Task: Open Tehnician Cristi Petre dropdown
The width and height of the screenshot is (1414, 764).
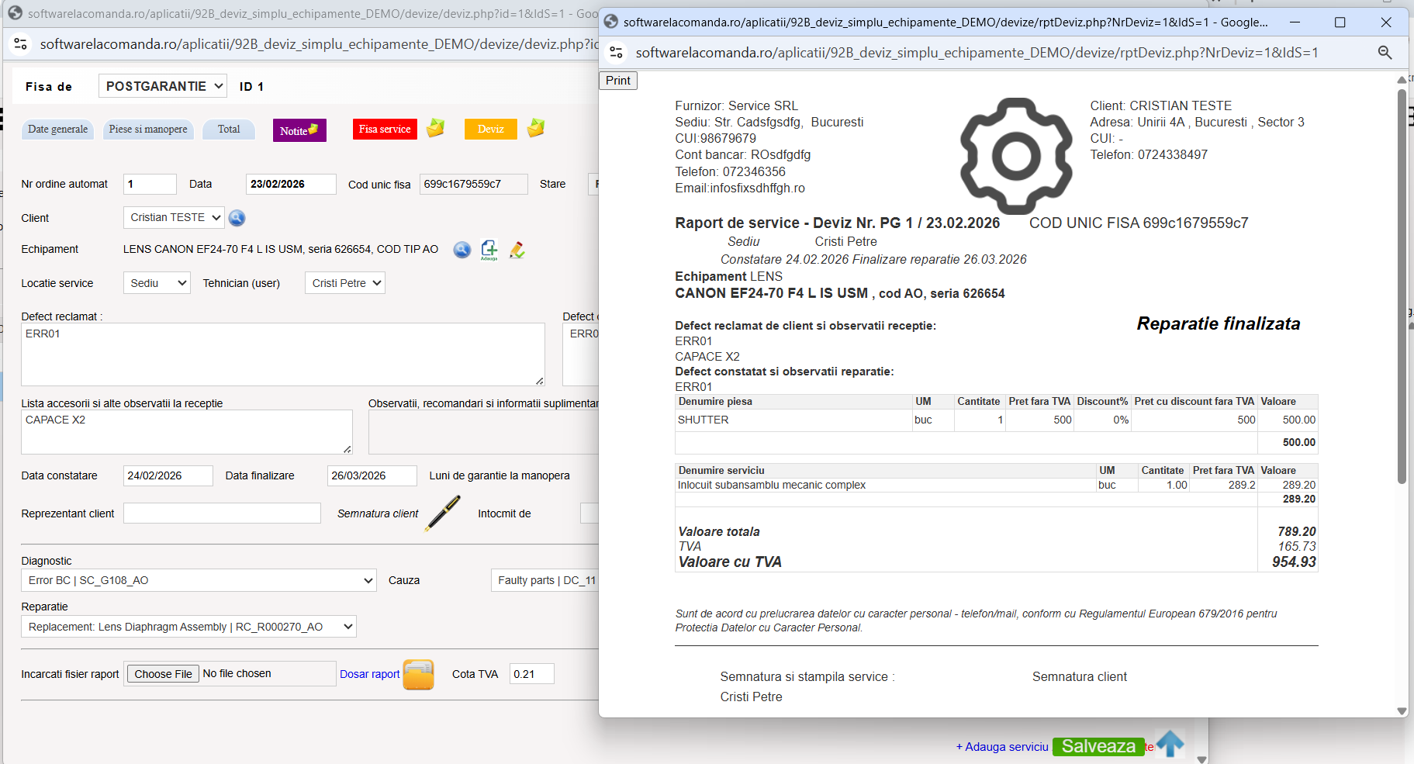Action: click(345, 283)
